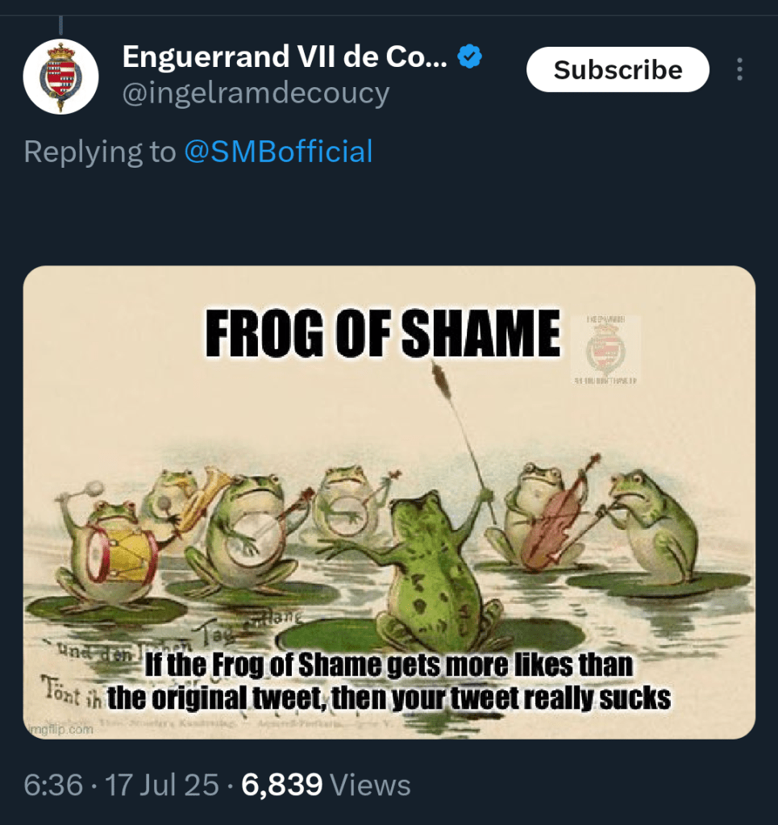Click the imgflip.com watermark in the image corner

(x=61, y=729)
